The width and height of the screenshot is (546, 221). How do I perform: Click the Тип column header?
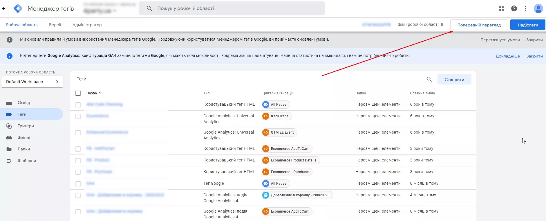point(207,93)
